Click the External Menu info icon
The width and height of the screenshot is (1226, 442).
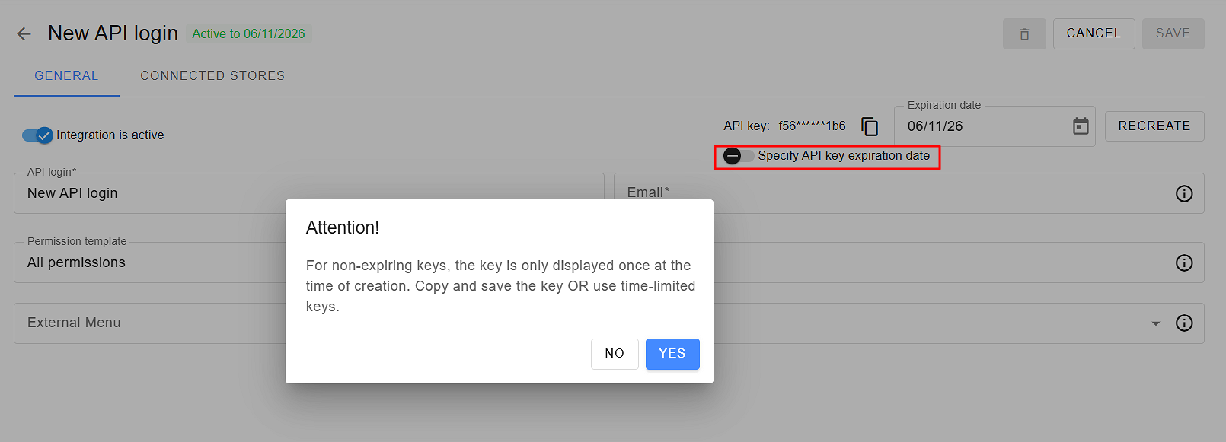[1184, 323]
